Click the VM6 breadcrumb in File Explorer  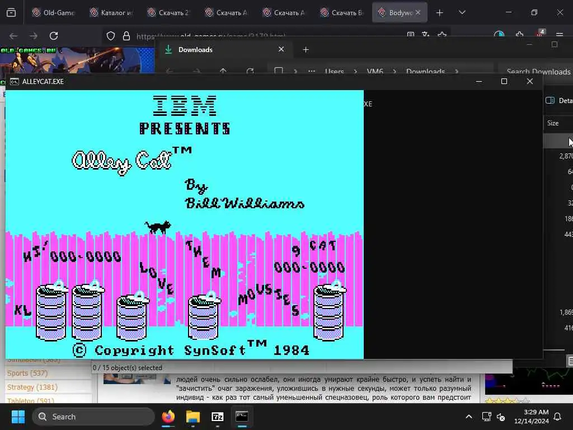pos(375,71)
